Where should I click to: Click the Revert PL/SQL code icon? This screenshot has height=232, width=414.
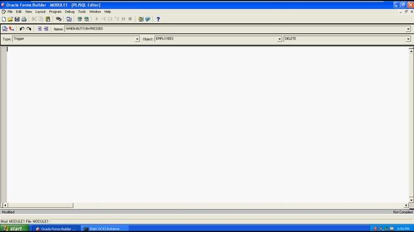[12, 28]
